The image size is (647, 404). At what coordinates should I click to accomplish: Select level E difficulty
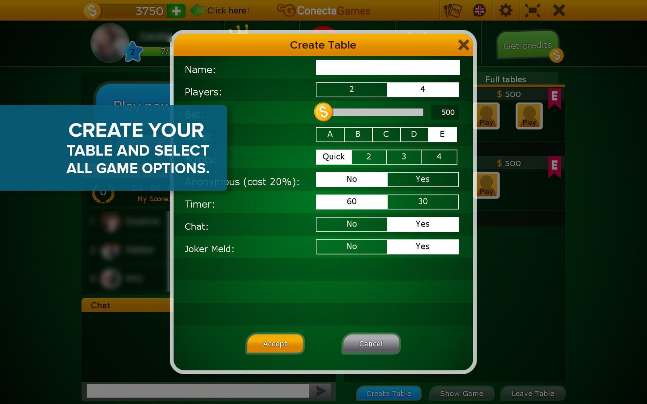pos(441,134)
